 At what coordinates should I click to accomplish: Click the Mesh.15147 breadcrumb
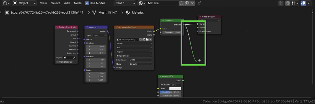click(108, 13)
